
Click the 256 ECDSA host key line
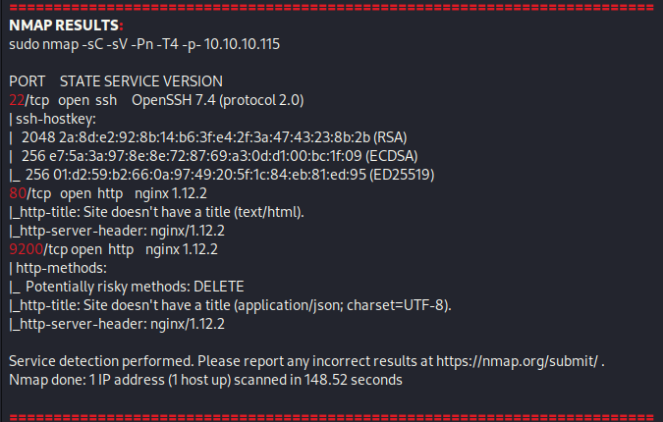(x=213, y=156)
